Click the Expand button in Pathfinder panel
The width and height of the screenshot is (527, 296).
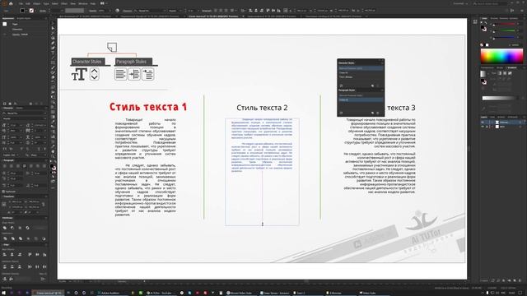pyautogui.click(x=40, y=228)
